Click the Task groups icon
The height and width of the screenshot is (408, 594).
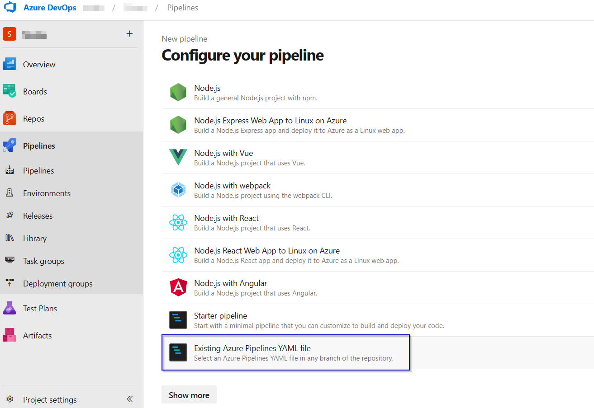[10, 261]
